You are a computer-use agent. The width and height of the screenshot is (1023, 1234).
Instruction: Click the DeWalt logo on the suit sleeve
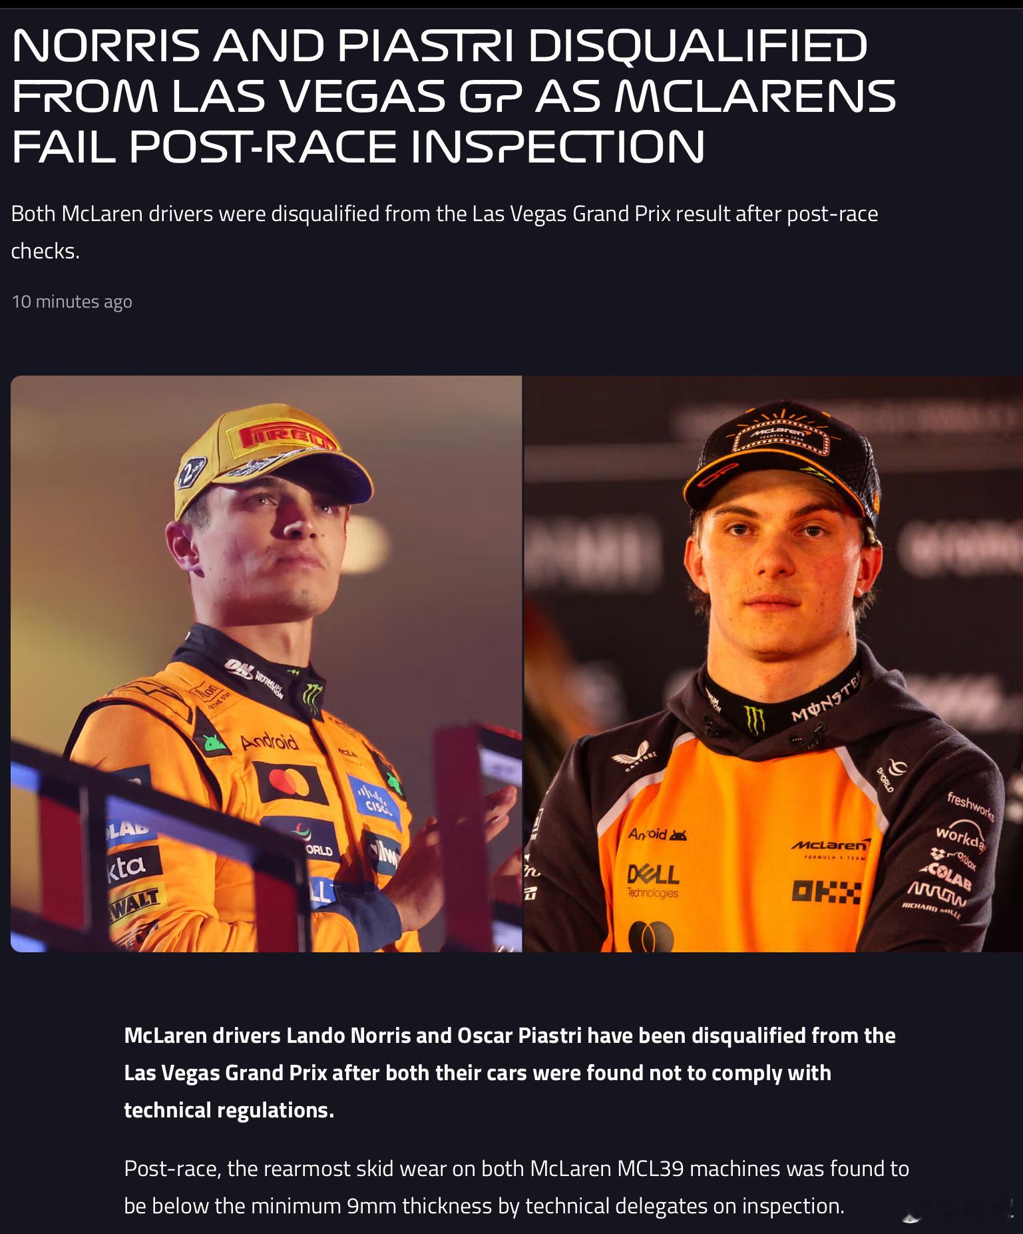134,900
